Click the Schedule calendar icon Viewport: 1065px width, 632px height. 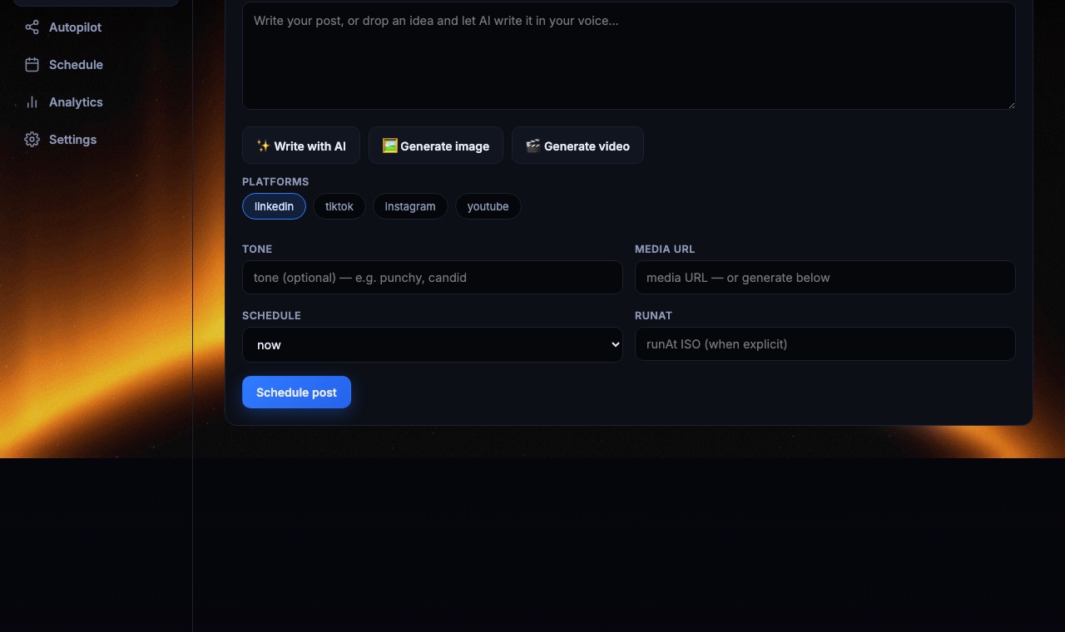[32, 65]
